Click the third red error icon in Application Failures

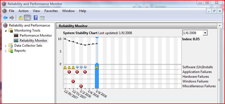85,72
